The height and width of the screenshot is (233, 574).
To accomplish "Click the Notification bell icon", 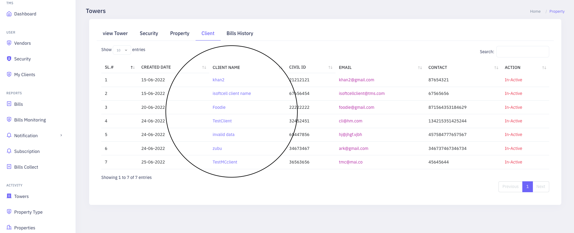I will click(x=9, y=135).
